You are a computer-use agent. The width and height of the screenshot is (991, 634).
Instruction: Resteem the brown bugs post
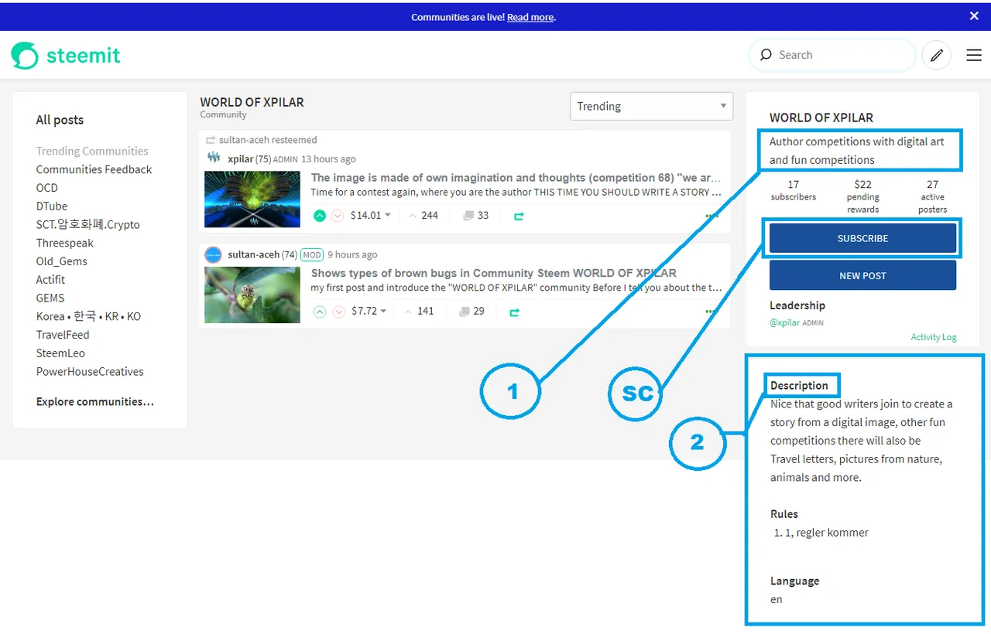[x=514, y=312]
